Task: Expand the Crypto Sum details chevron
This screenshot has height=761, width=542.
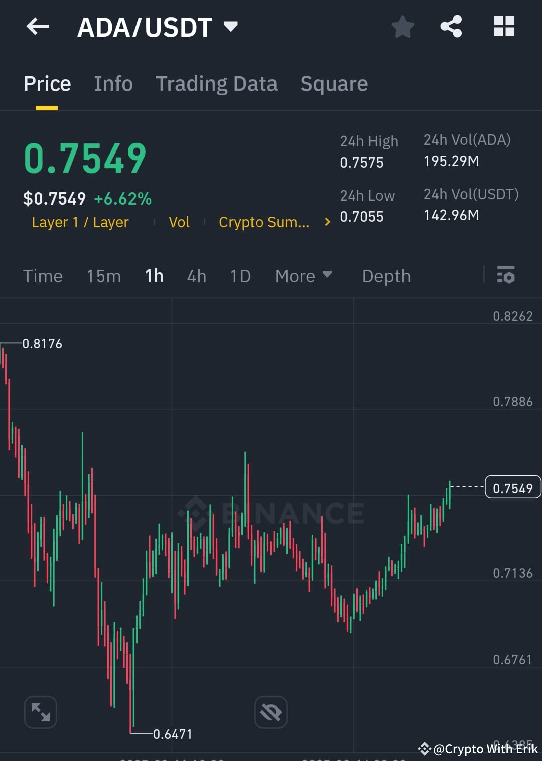Action: 327,222
